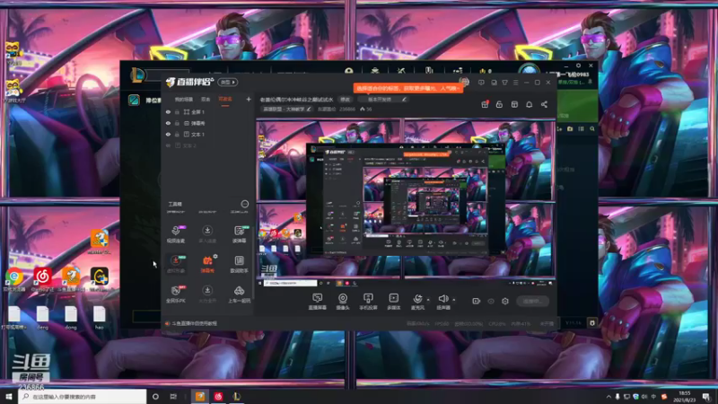
Task: Select the orange highlighted scene tab
Action: [225, 100]
